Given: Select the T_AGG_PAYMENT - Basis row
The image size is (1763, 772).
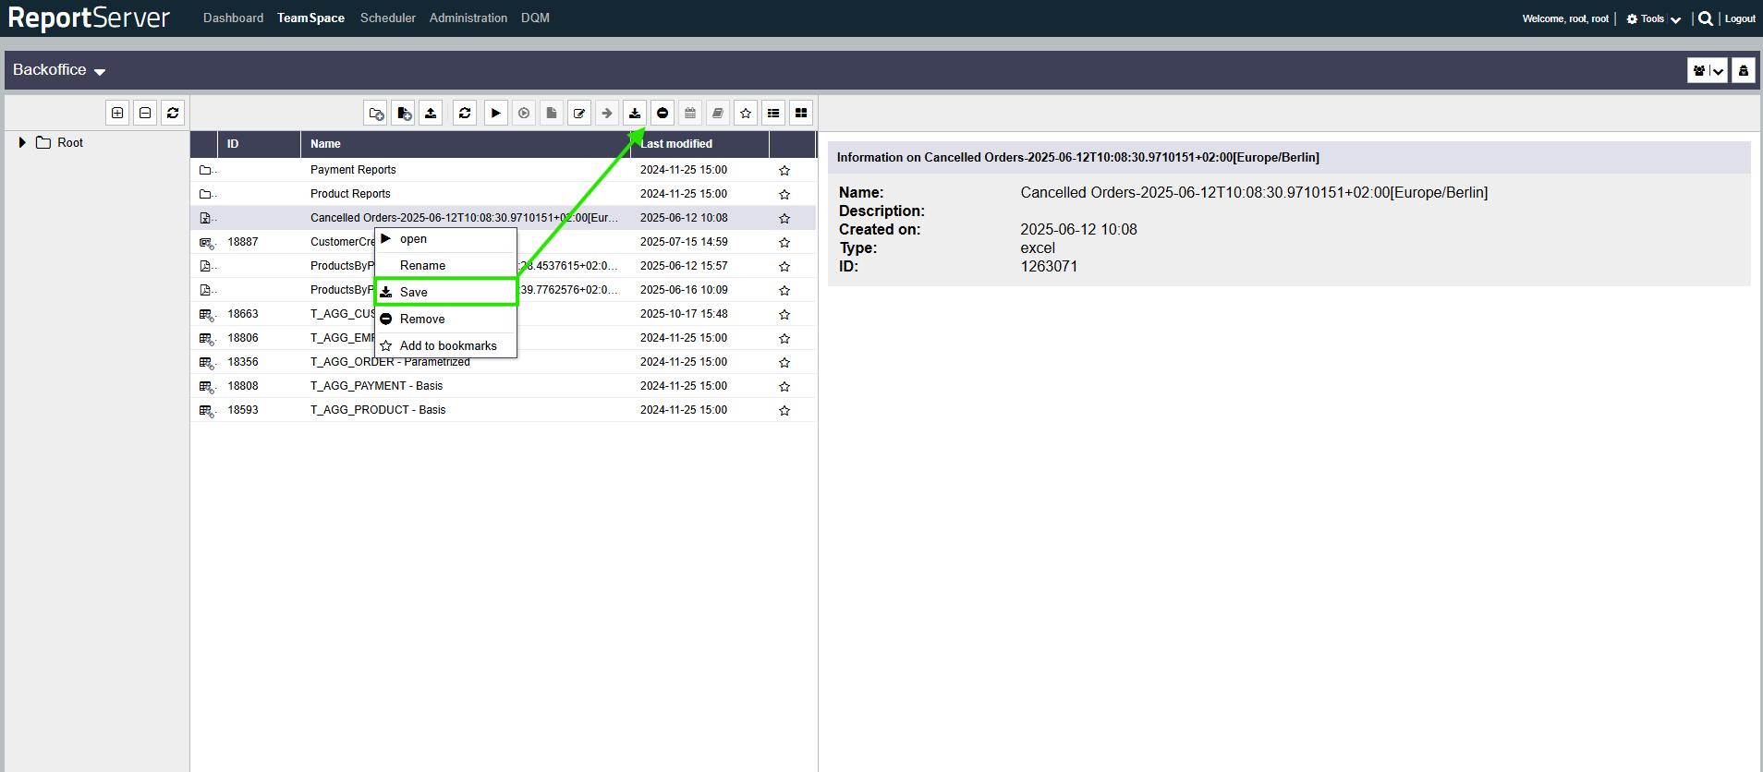Looking at the screenshot, I should click(x=376, y=386).
